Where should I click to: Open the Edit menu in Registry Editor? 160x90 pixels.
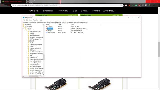(27, 20)
